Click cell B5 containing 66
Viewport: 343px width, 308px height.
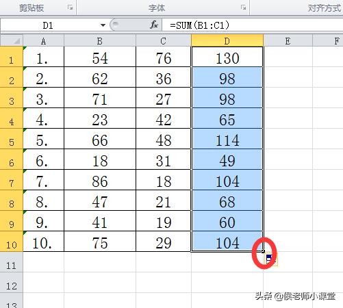[100, 139]
